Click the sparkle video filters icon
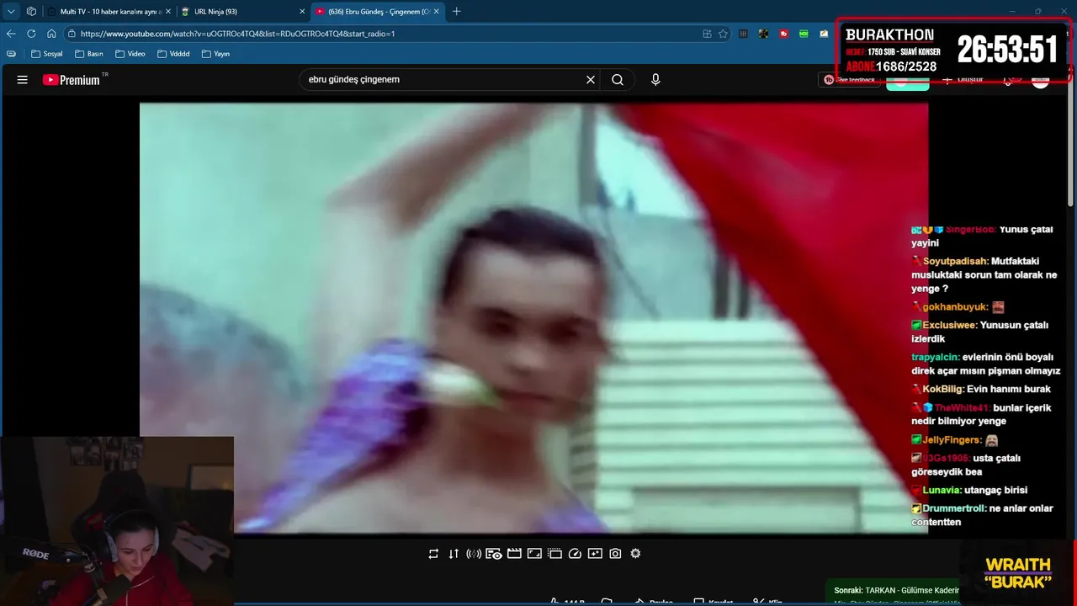 (x=595, y=554)
